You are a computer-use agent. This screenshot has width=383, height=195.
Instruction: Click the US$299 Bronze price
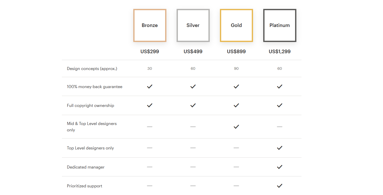point(150,51)
